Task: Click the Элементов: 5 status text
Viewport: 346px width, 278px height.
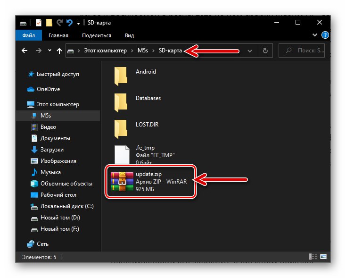Action: pos(39,257)
